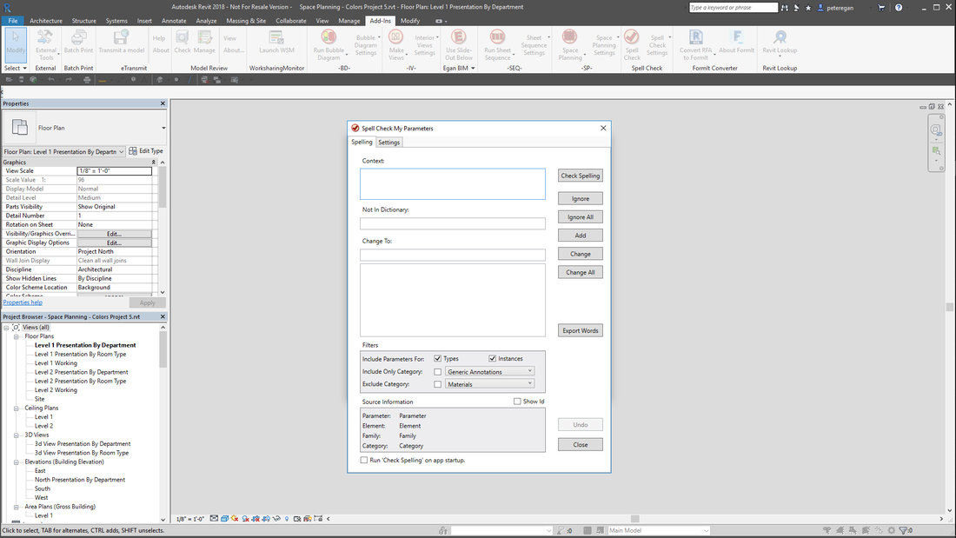This screenshot has width=956, height=538.
Task: Enable the Show Id checkbox
Action: coord(517,402)
